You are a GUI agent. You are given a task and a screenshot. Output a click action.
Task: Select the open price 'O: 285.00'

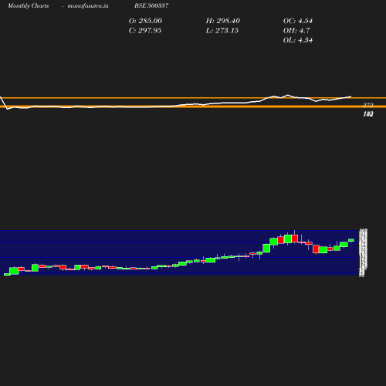(x=145, y=21)
